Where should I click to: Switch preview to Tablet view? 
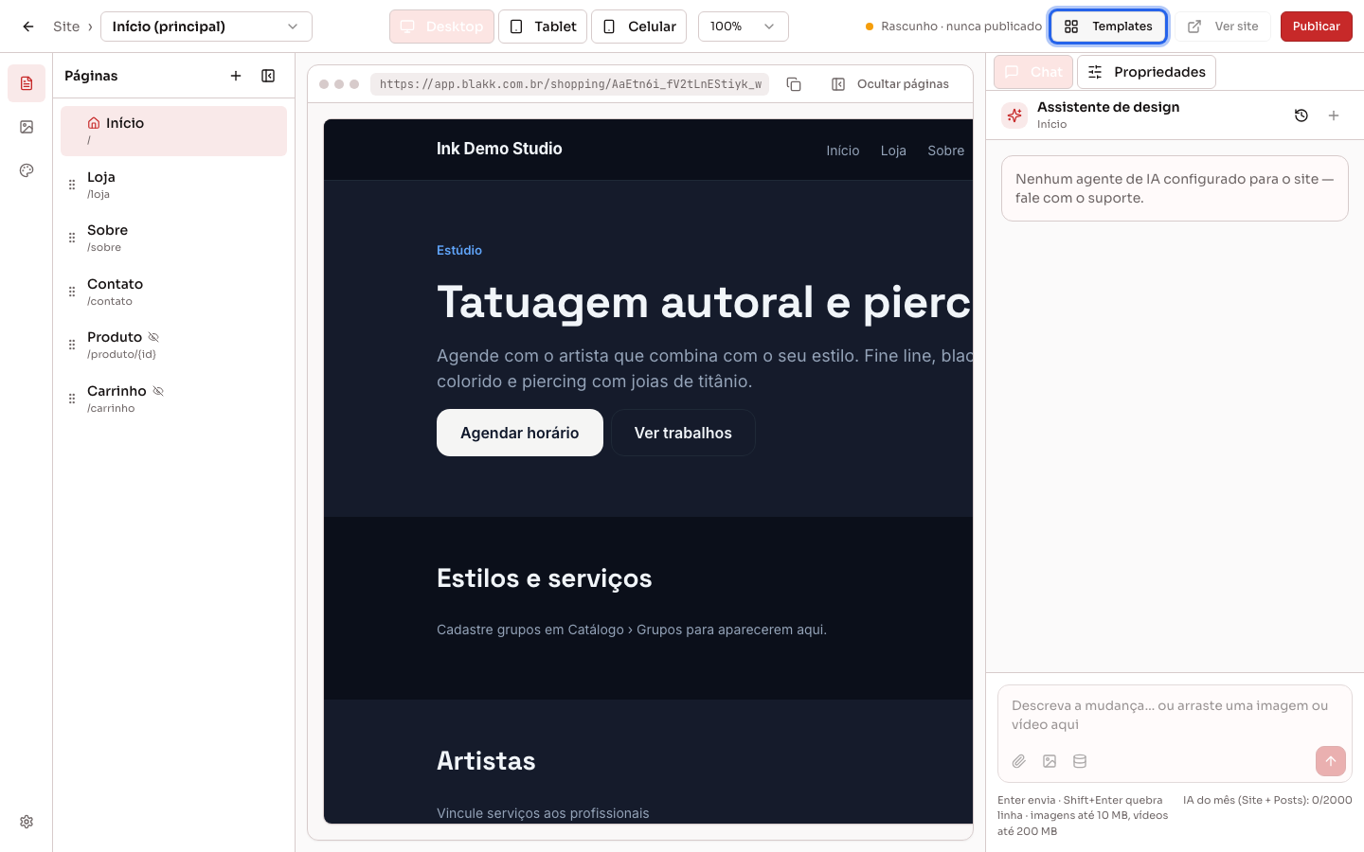543,27
